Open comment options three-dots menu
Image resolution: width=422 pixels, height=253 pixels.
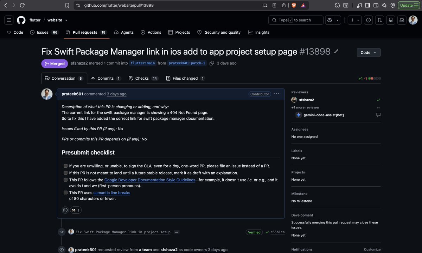click(x=276, y=94)
